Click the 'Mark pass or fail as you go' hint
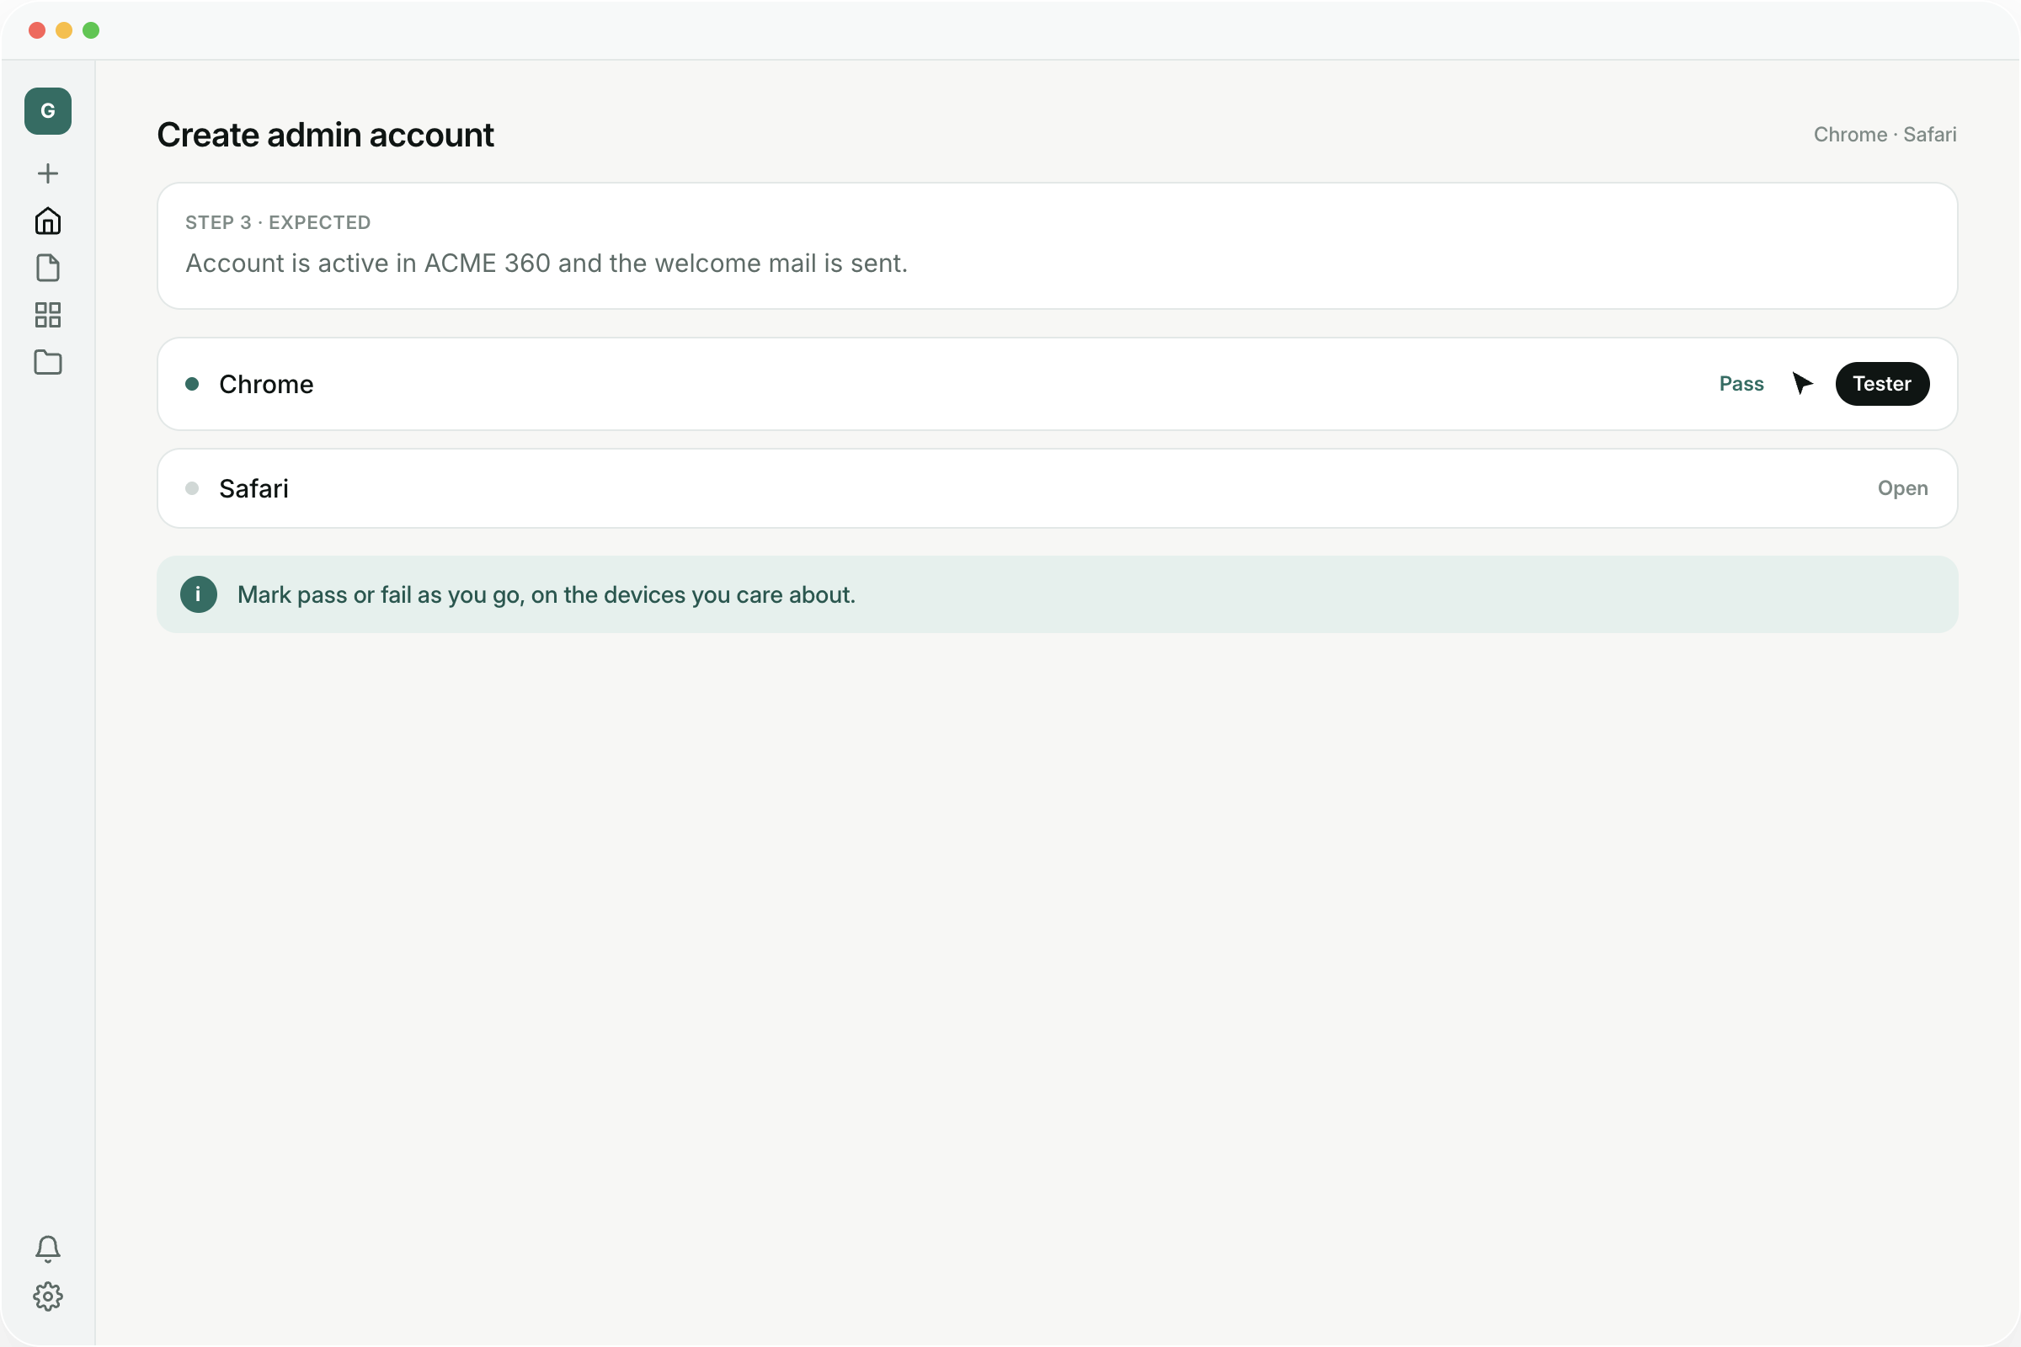 (547, 594)
